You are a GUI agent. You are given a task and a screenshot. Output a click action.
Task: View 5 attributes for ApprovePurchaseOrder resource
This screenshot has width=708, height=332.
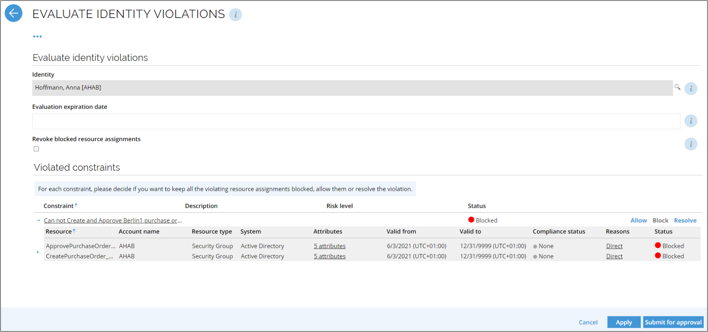[x=330, y=246]
